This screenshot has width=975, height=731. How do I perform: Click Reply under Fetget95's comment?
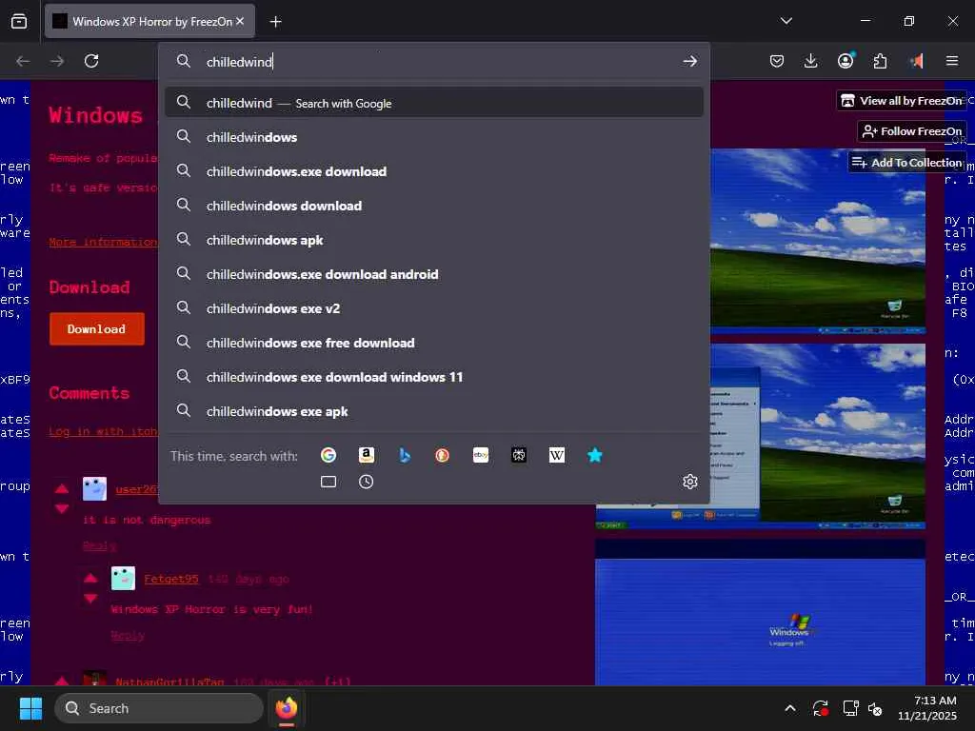click(x=128, y=635)
